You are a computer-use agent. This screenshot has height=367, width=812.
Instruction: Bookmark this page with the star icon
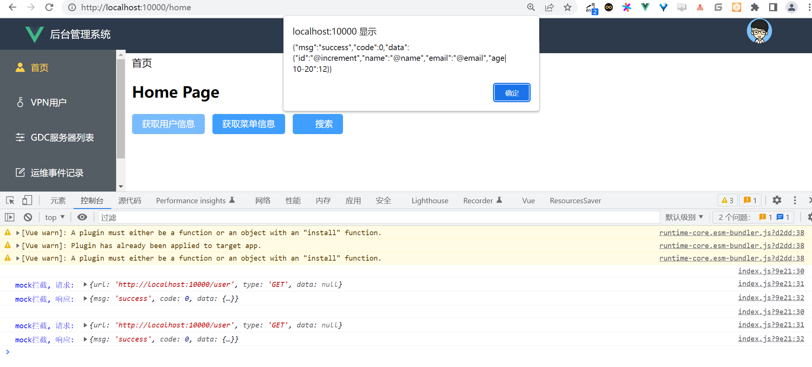568,7
